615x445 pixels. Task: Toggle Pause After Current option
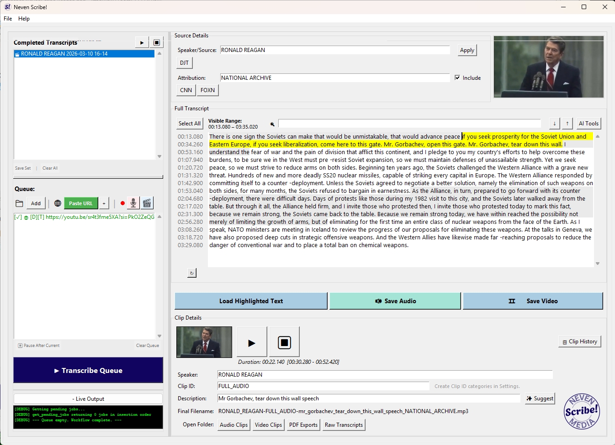click(x=20, y=346)
